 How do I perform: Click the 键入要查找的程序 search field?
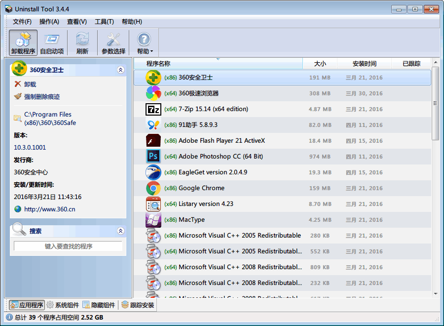[x=68, y=246]
